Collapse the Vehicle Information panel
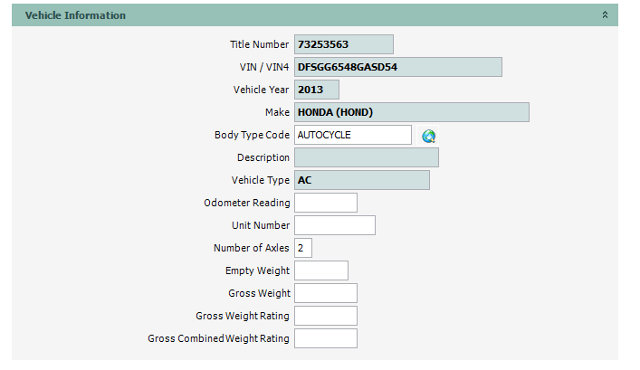640x370 pixels. 605,15
